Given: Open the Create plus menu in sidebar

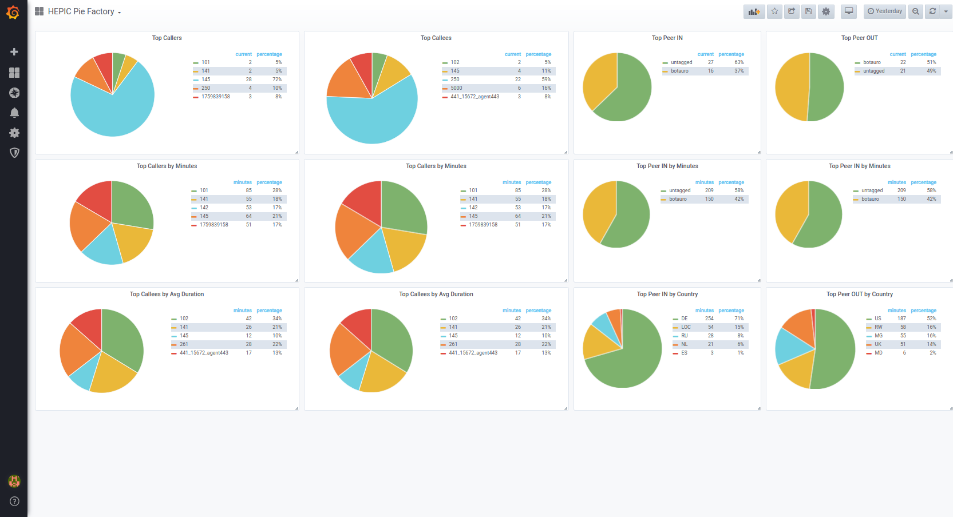Looking at the screenshot, I should 14,52.
